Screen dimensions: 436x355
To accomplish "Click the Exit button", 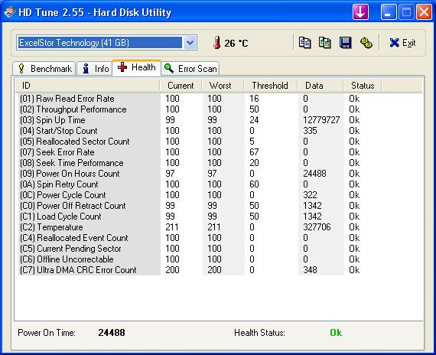I will tap(402, 43).
